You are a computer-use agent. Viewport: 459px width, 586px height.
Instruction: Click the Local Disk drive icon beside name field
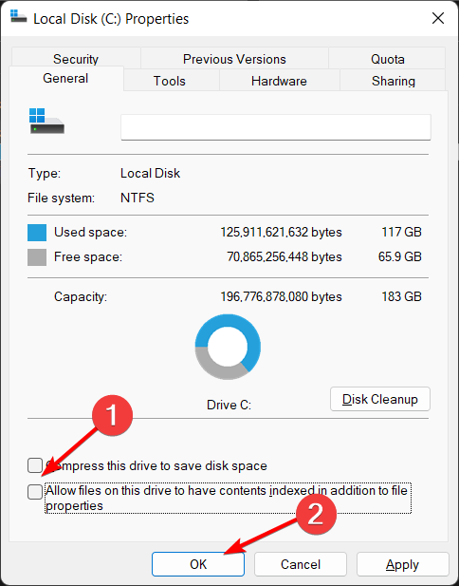[x=46, y=121]
